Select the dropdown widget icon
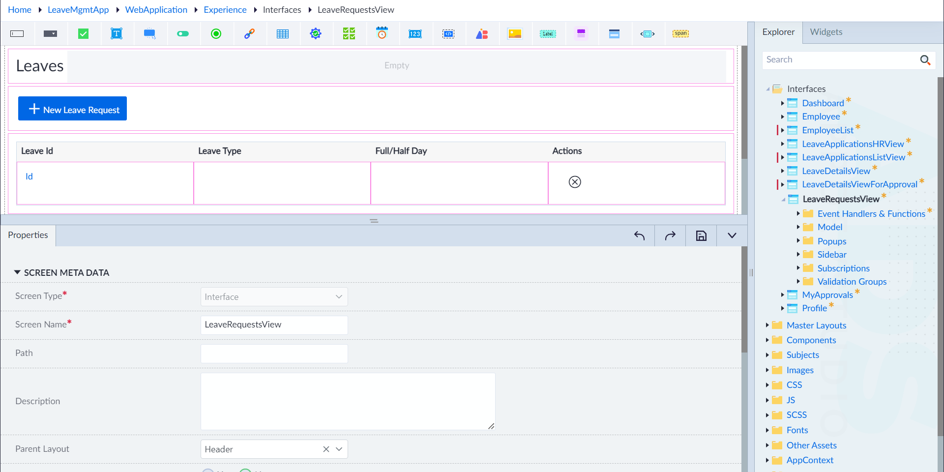 click(50, 34)
